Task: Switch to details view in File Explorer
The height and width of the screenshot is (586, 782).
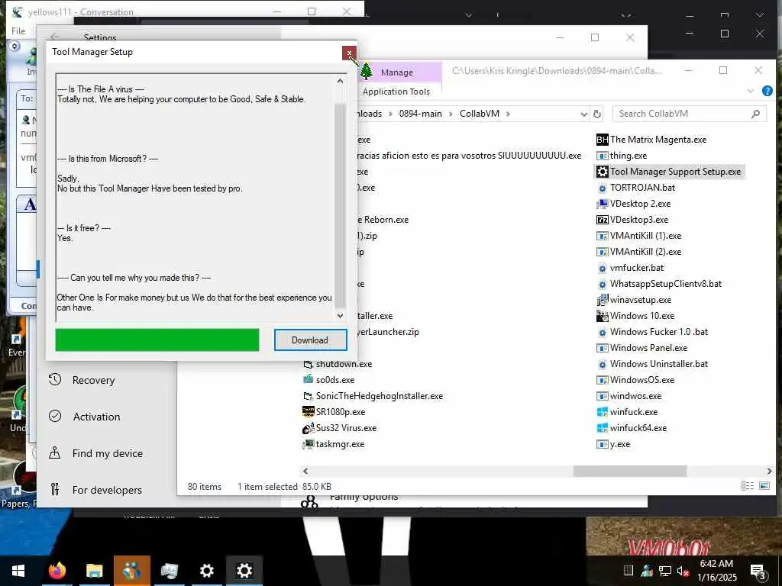Action: click(747, 485)
